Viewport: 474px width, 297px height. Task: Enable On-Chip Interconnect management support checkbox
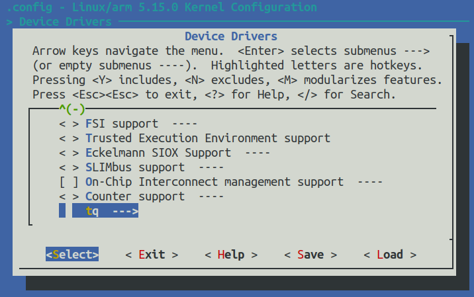point(69,182)
